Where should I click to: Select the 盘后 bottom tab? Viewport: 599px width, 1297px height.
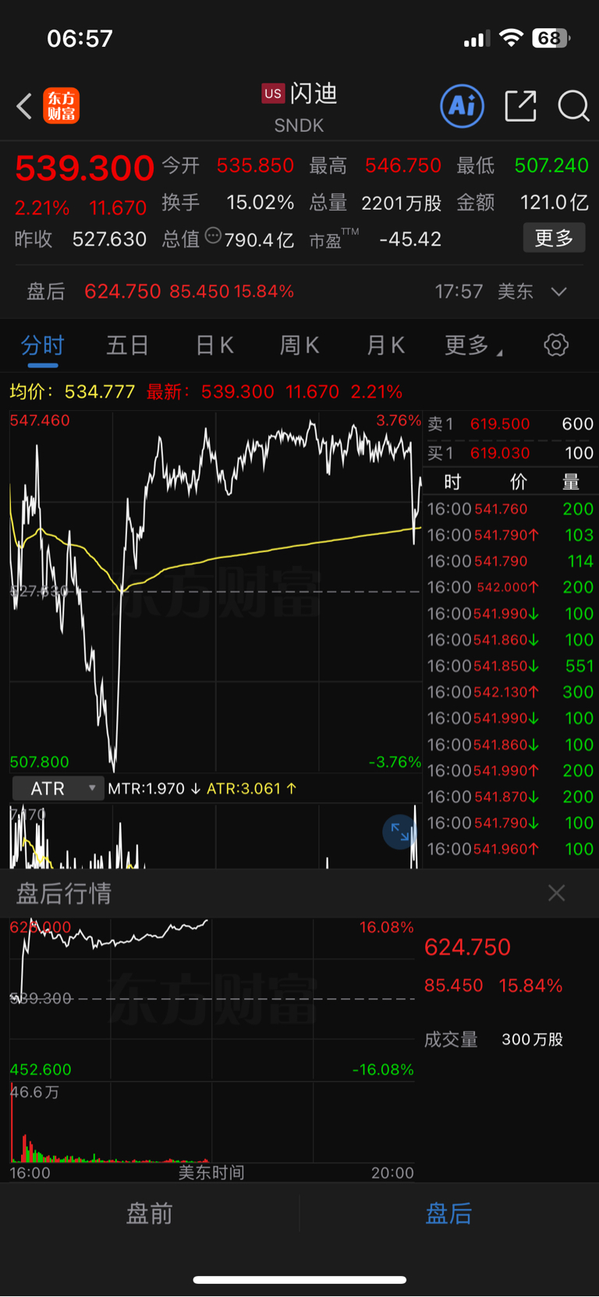(x=449, y=1214)
